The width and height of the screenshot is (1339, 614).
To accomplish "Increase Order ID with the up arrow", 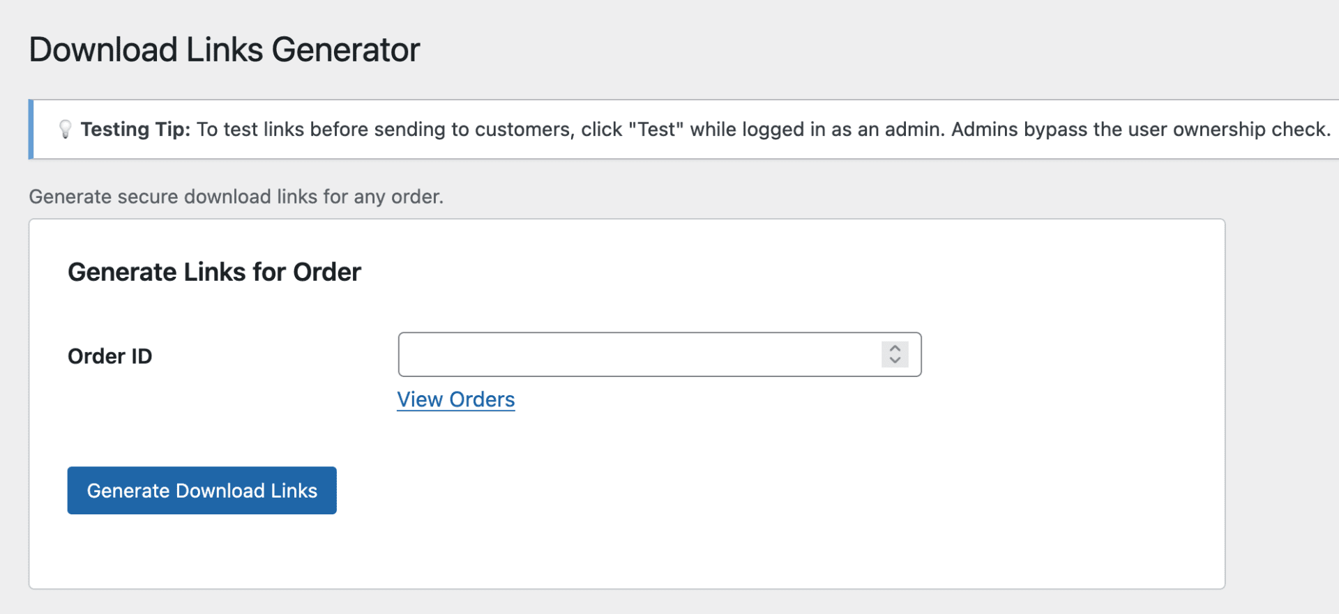I will (x=895, y=348).
